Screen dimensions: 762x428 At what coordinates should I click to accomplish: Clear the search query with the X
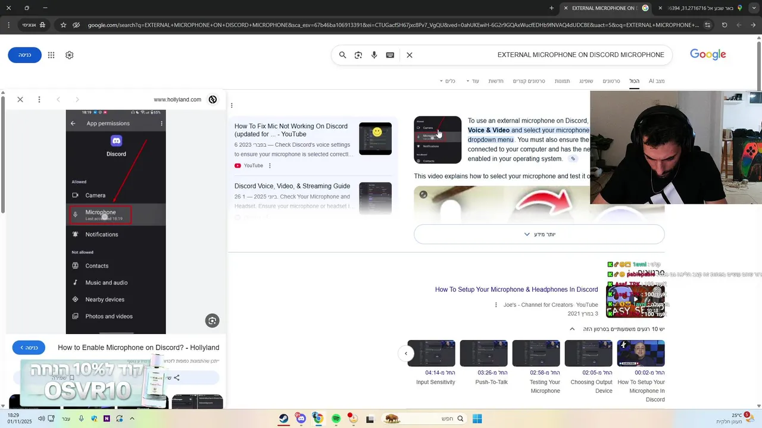click(410, 55)
